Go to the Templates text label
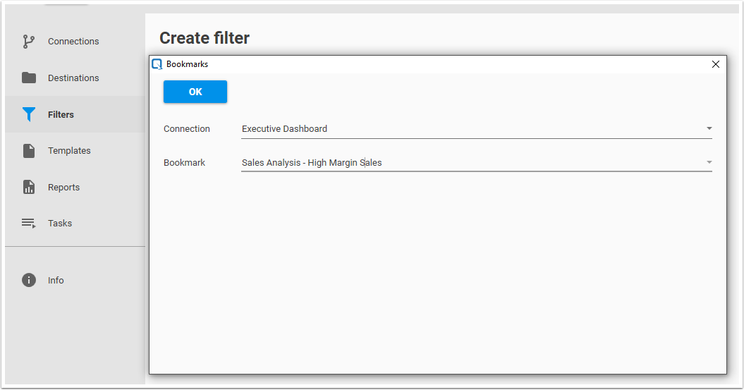The image size is (744, 390). click(69, 151)
